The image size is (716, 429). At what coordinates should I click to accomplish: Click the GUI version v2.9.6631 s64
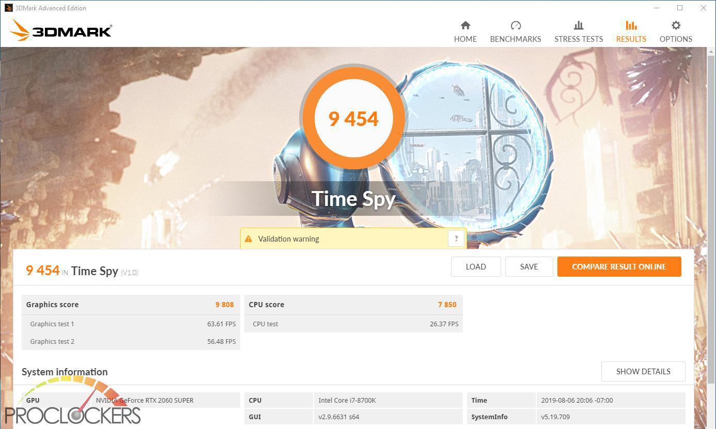(x=339, y=417)
